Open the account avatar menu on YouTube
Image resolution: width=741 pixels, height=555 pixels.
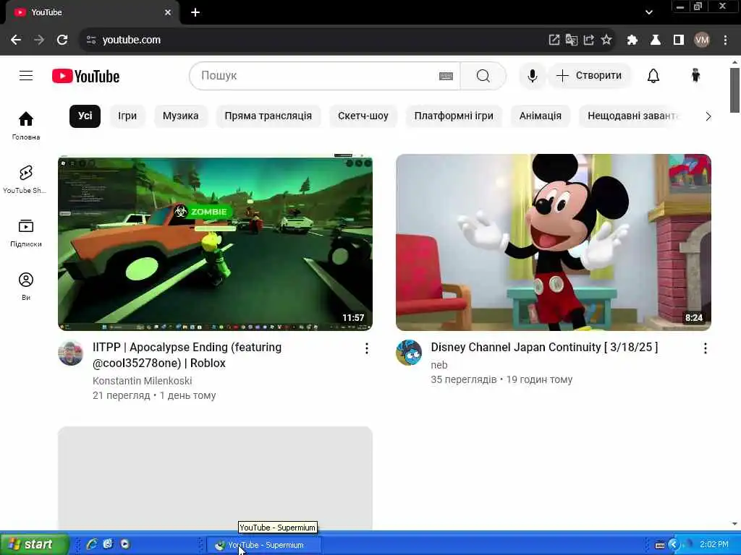pos(695,75)
